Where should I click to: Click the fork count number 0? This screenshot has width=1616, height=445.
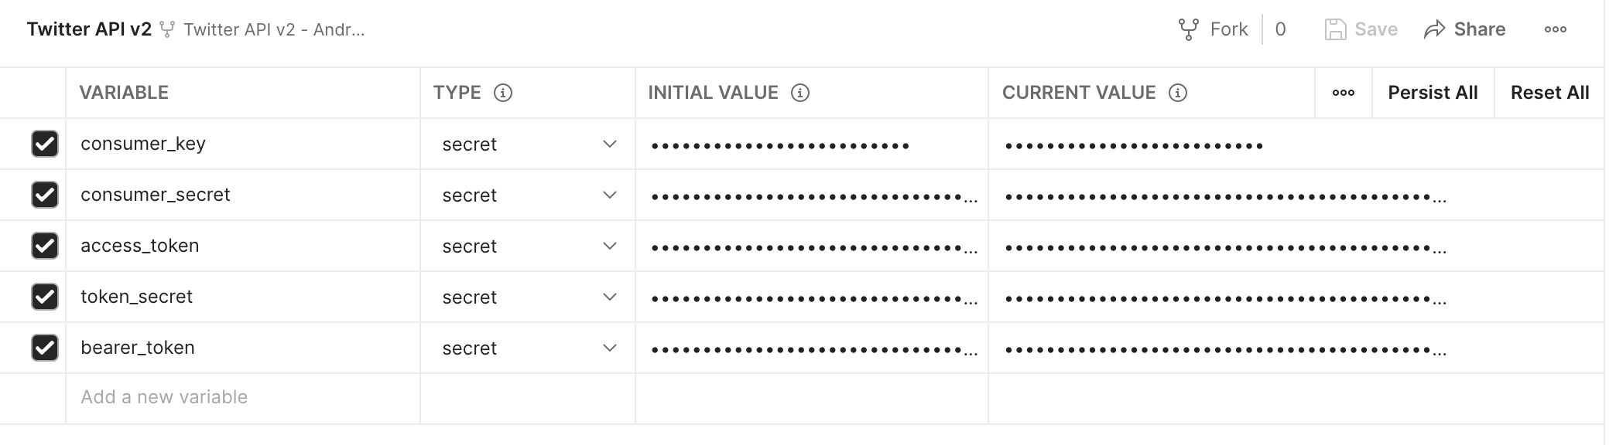pyautogui.click(x=1280, y=29)
